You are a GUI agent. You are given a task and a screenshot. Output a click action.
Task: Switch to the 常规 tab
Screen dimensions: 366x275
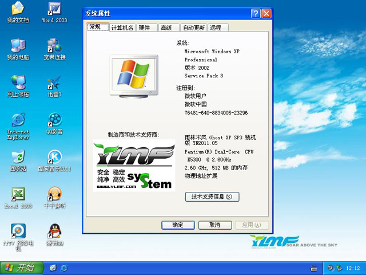[x=97, y=27]
